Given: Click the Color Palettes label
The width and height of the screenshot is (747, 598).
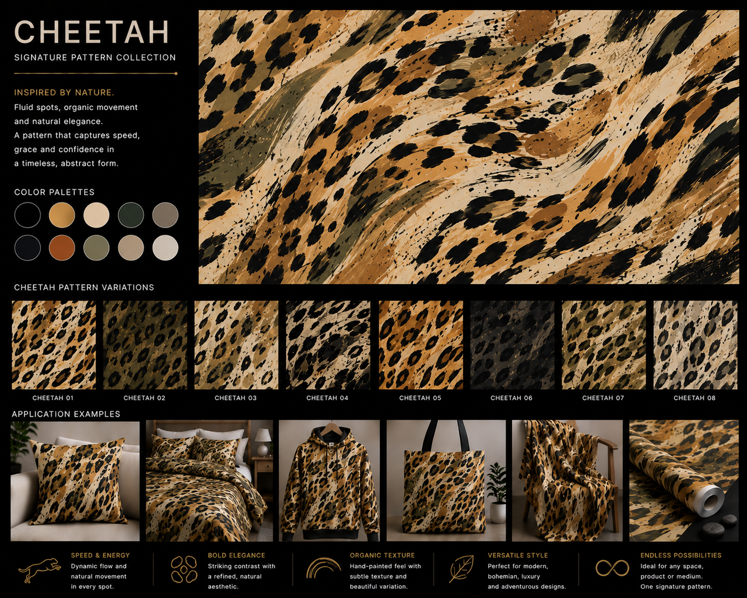Looking at the screenshot, I should tap(54, 192).
